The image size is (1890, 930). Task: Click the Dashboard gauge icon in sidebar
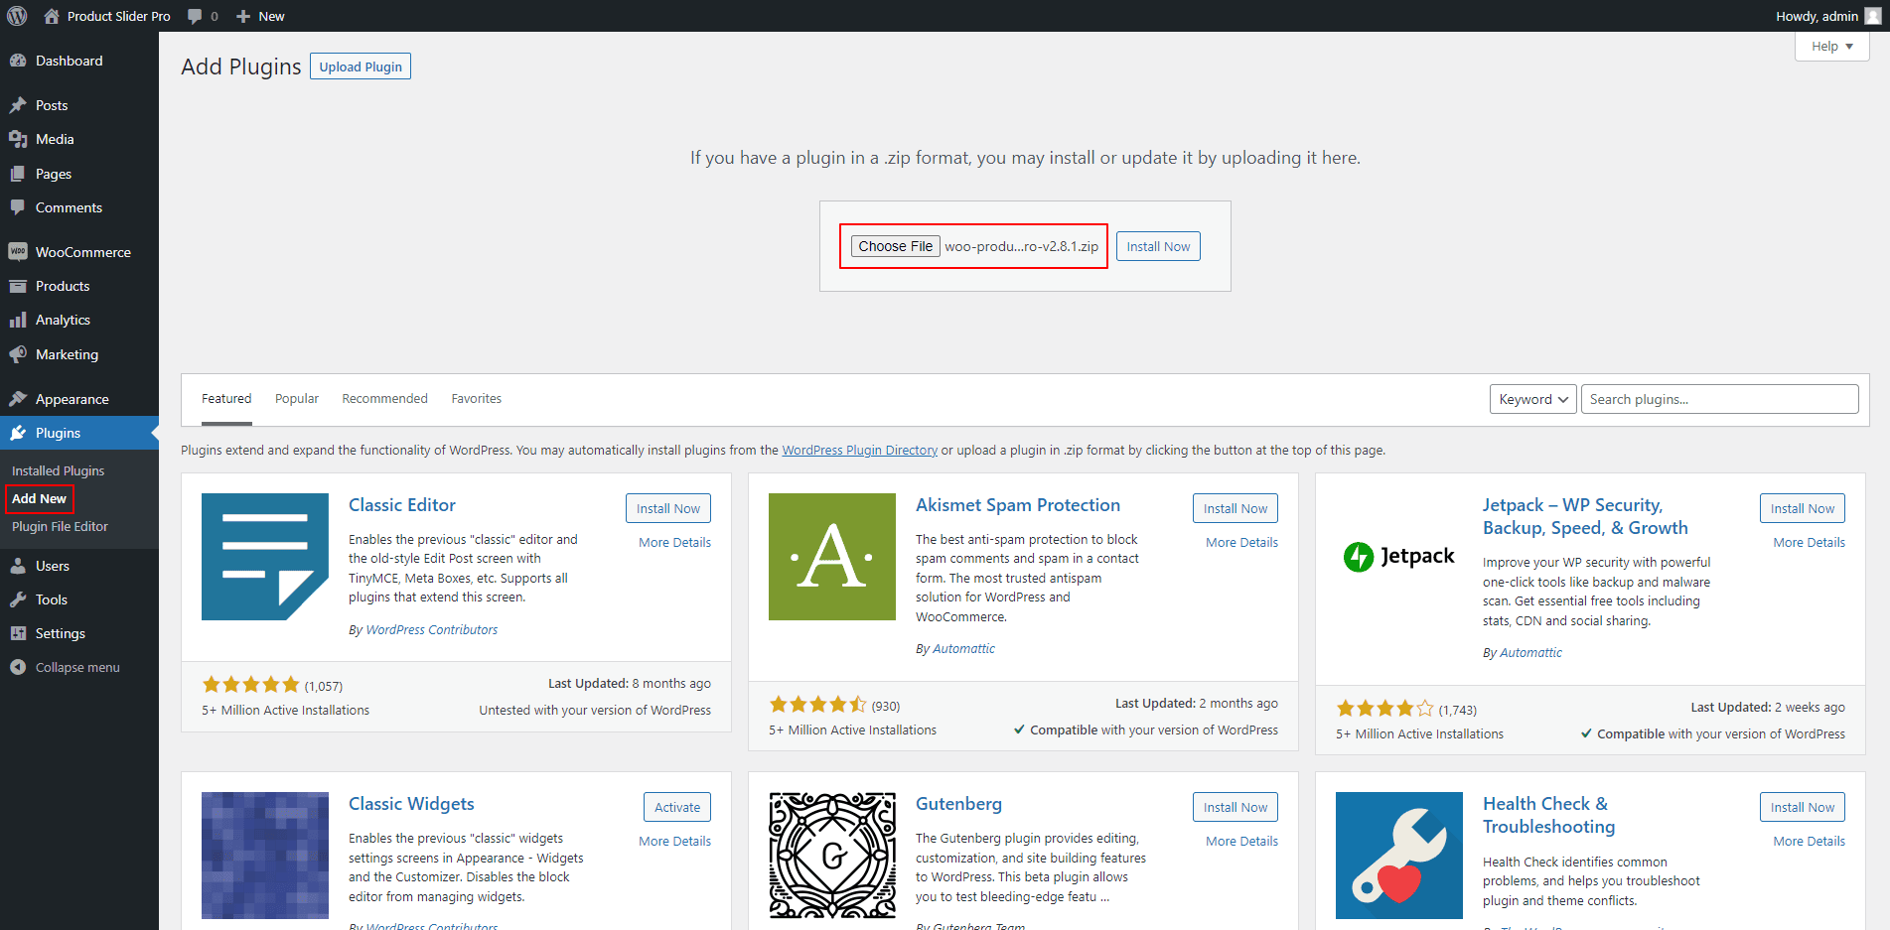[x=18, y=61]
